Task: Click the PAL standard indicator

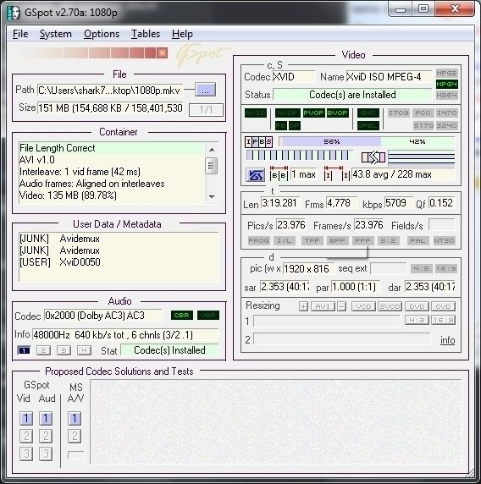Action: click(417, 240)
